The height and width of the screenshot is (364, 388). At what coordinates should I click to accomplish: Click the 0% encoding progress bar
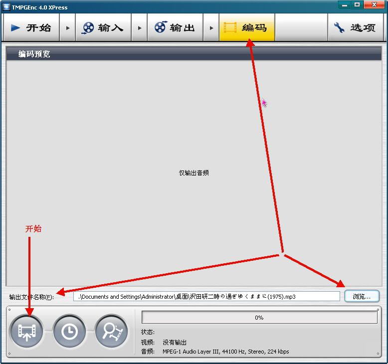(259, 318)
